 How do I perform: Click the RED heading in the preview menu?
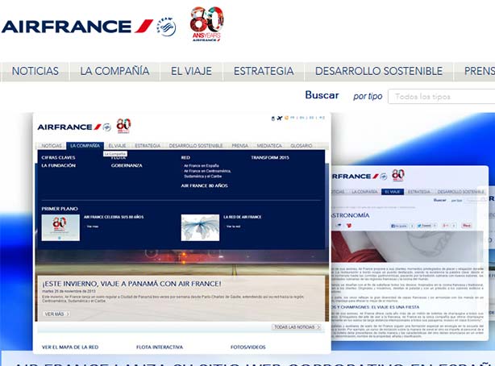(185, 157)
